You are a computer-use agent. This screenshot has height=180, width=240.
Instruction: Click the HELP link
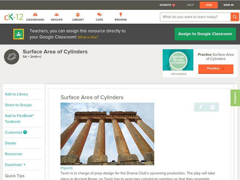tap(190, 5)
